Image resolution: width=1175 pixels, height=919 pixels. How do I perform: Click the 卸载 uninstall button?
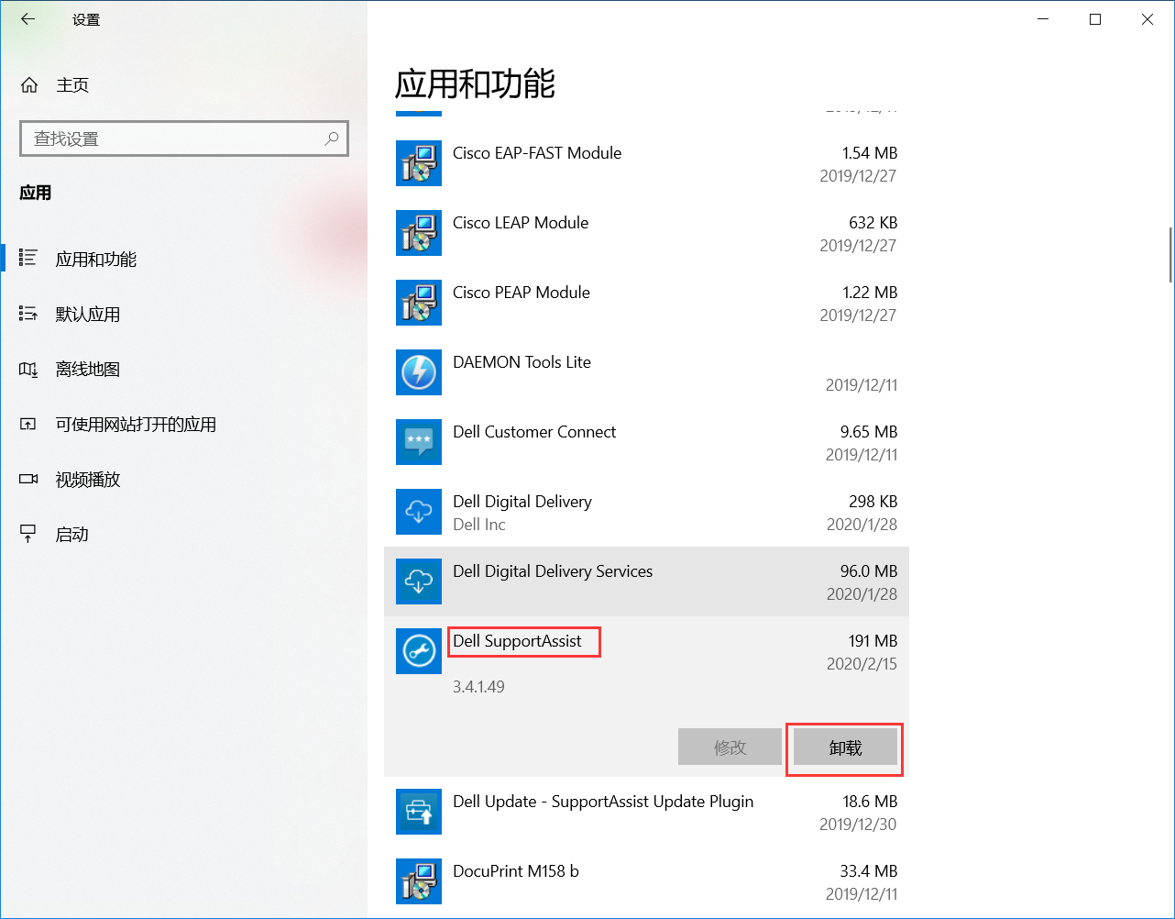[x=845, y=747]
